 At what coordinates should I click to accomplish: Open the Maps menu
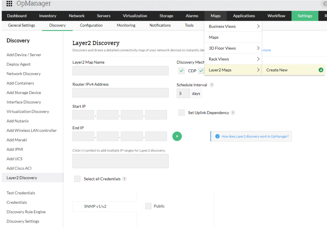[216, 16]
